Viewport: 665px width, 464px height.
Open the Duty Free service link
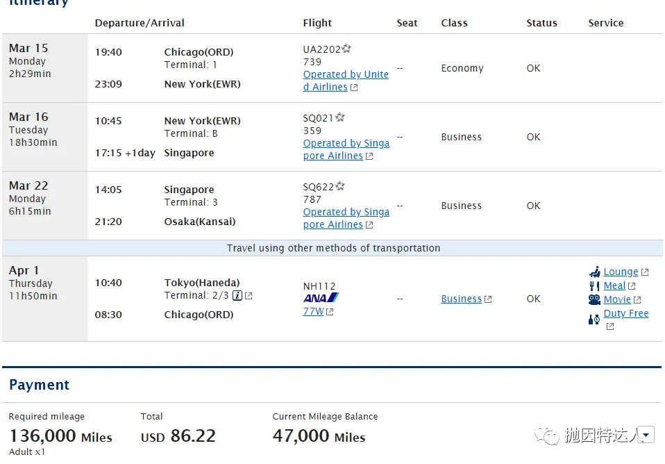[x=625, y=313]
